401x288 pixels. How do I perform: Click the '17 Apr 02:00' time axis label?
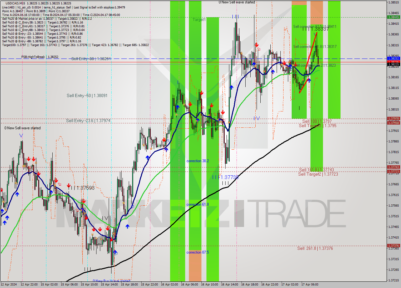[x=290, y=285]
